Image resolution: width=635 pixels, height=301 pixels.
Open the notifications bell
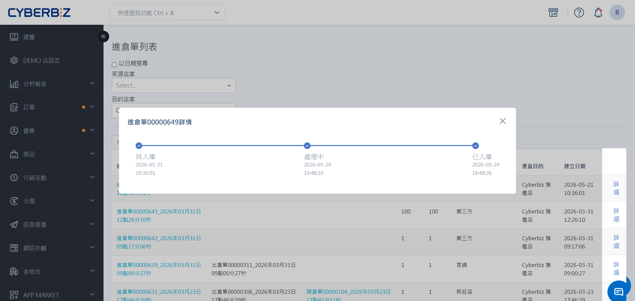tap(598, 13)
